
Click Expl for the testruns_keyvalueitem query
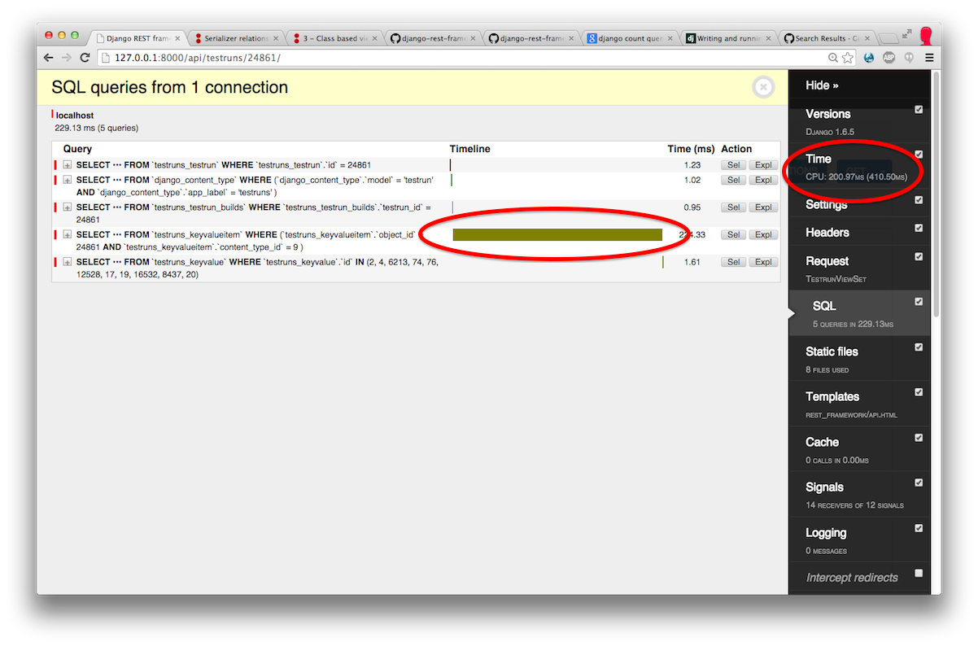762,234
